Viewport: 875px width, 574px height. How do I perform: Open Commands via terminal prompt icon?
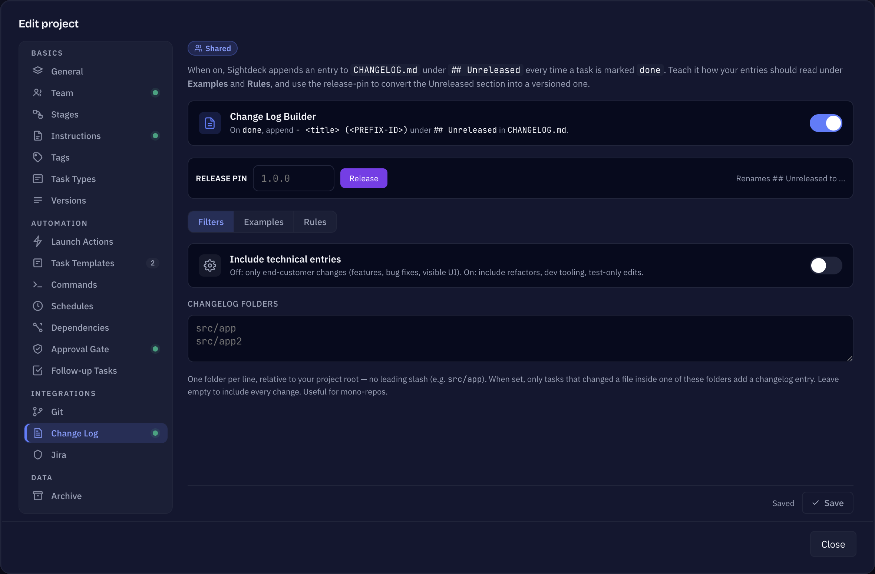tap(38, 284)
